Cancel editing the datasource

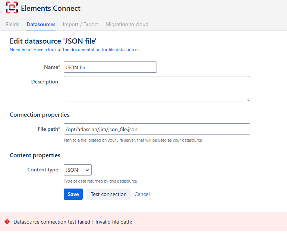tap(142, 194)
